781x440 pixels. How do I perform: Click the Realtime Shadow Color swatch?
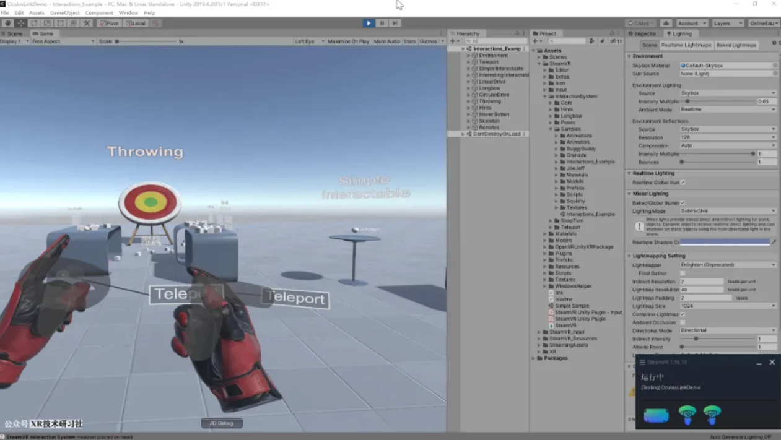[725, 243]
